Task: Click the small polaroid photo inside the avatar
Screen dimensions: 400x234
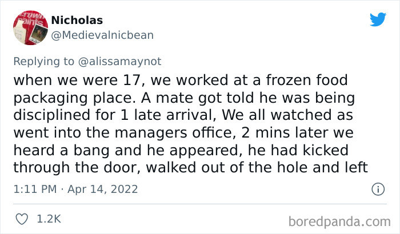Action: click(x=38, y=33)
